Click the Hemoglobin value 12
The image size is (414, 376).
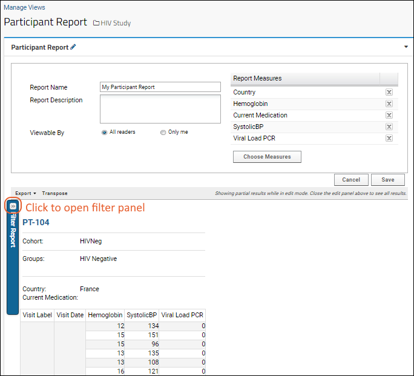[120, 326]
